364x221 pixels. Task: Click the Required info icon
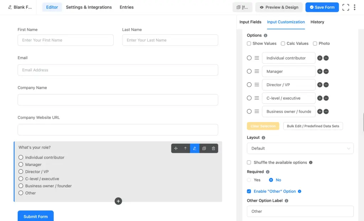(268, 172)
